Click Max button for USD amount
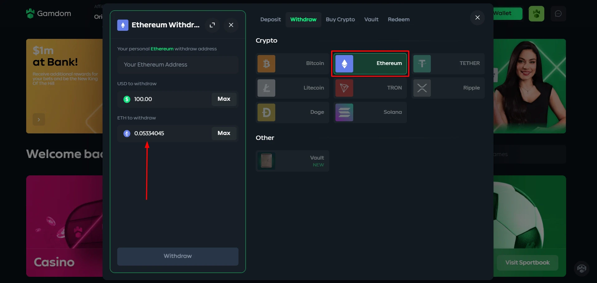The width and height of the screenshot is (597, 283). tap(224, 99)
